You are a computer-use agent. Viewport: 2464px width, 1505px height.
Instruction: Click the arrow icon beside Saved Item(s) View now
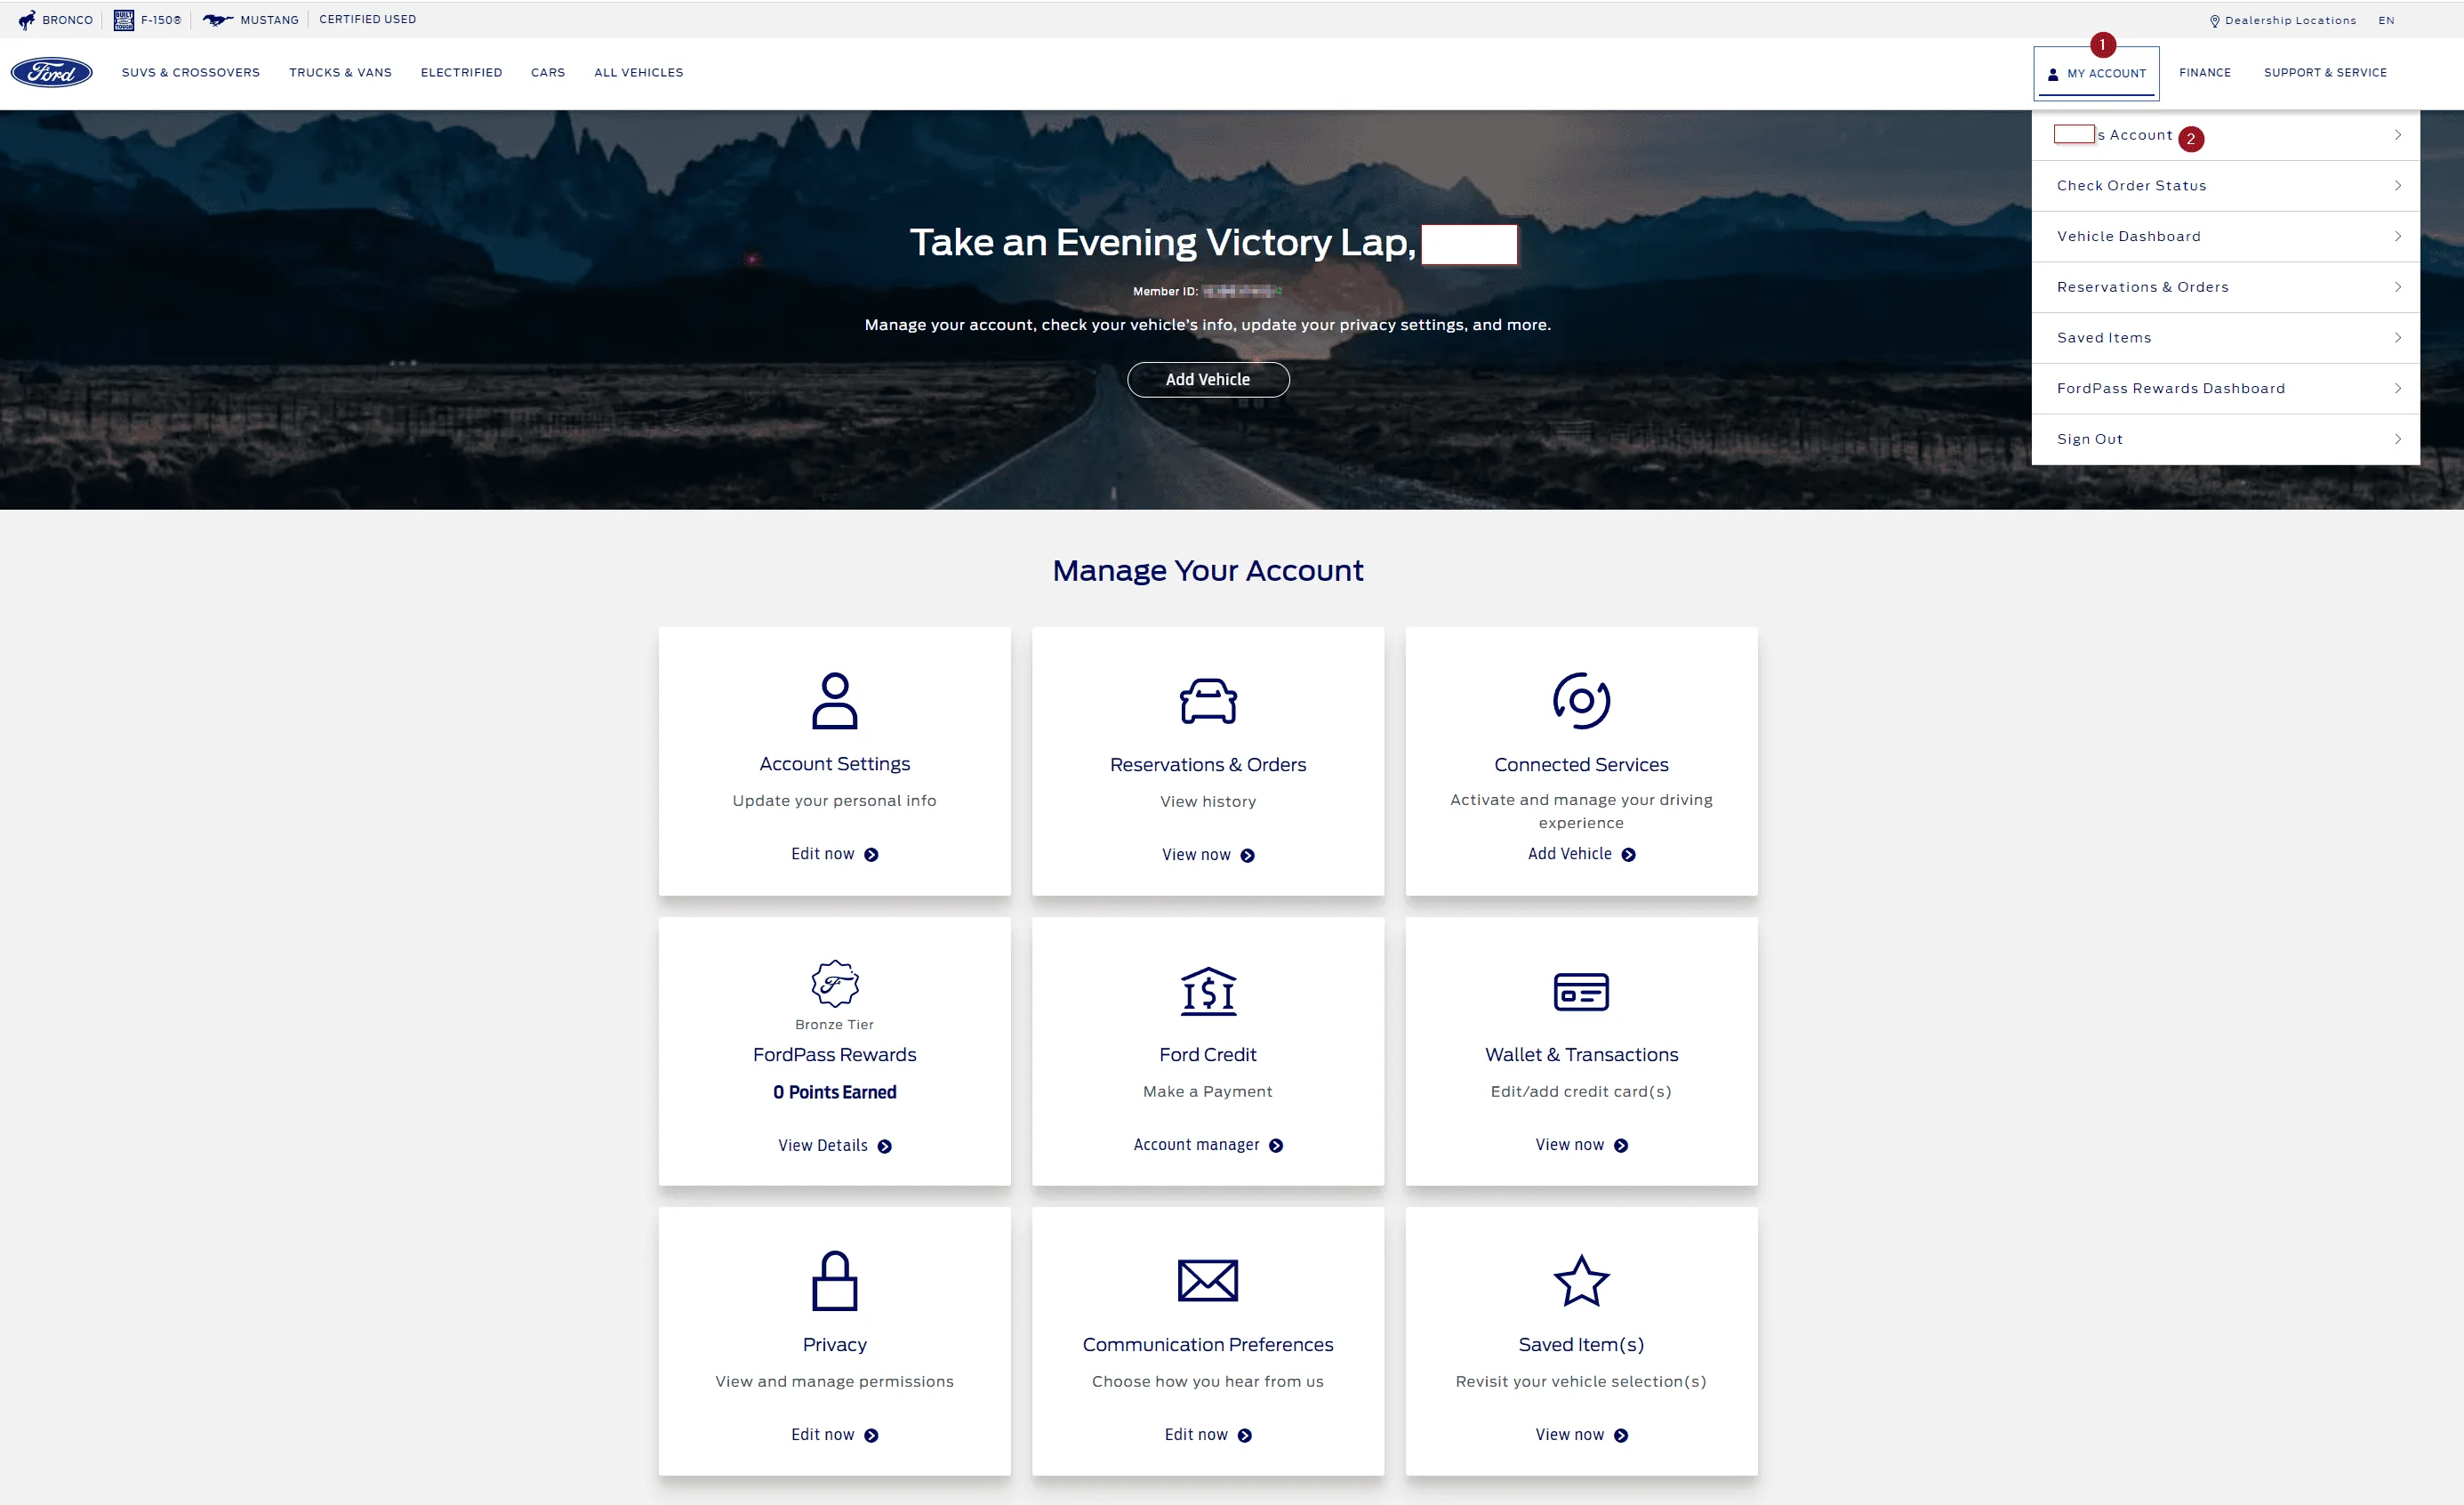[1621, 1436]
